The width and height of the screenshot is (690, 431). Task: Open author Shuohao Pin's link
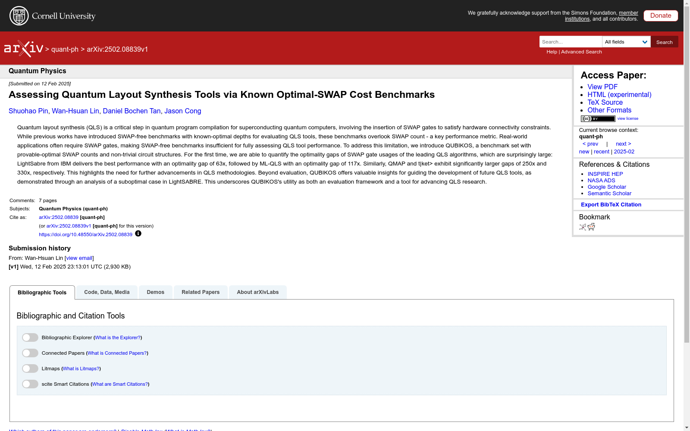pos(28,111)
